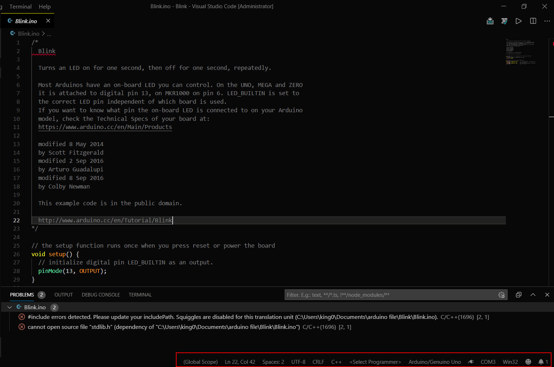
Task: Collapse the Blink.ino problems group
Action: [10, 307]
